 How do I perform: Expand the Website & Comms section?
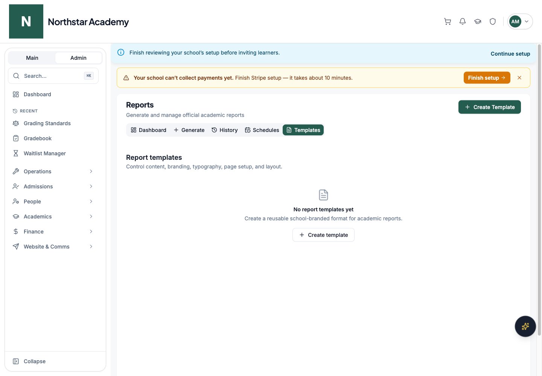[x=53, y=247]
